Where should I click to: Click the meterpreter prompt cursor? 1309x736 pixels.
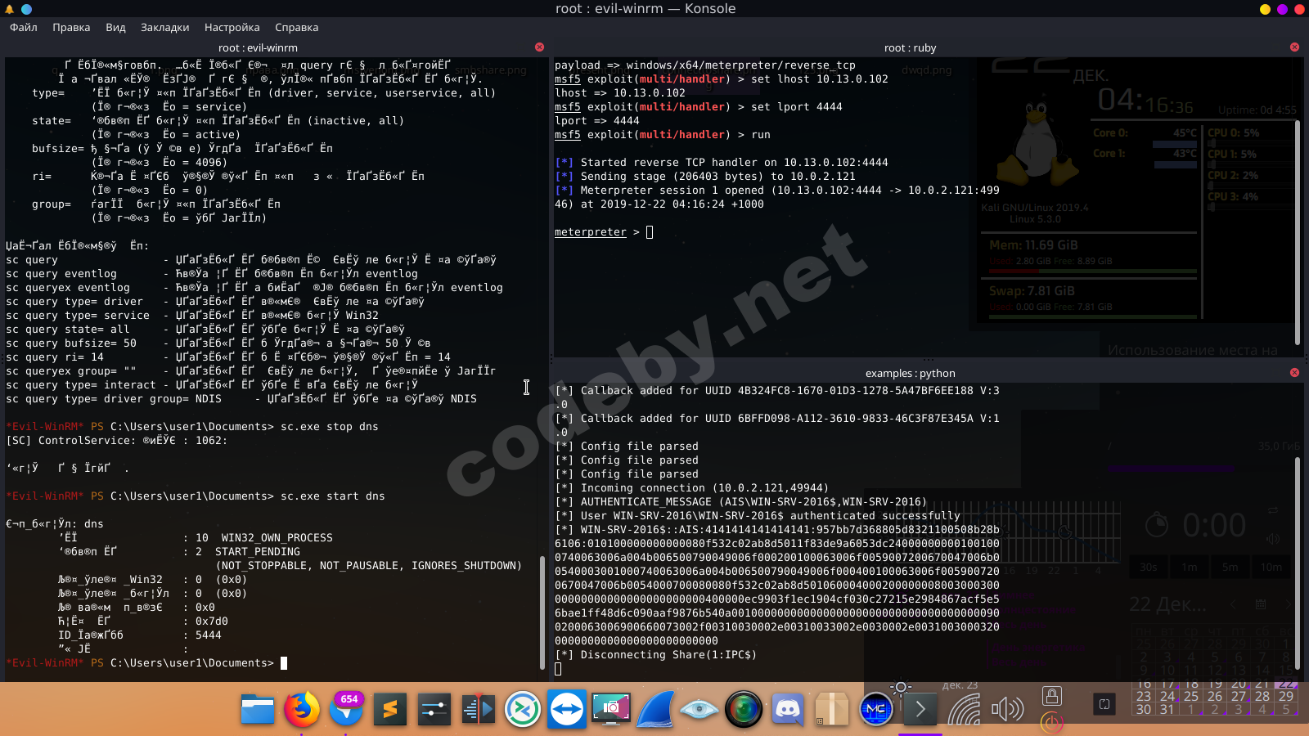pos(650,232)
